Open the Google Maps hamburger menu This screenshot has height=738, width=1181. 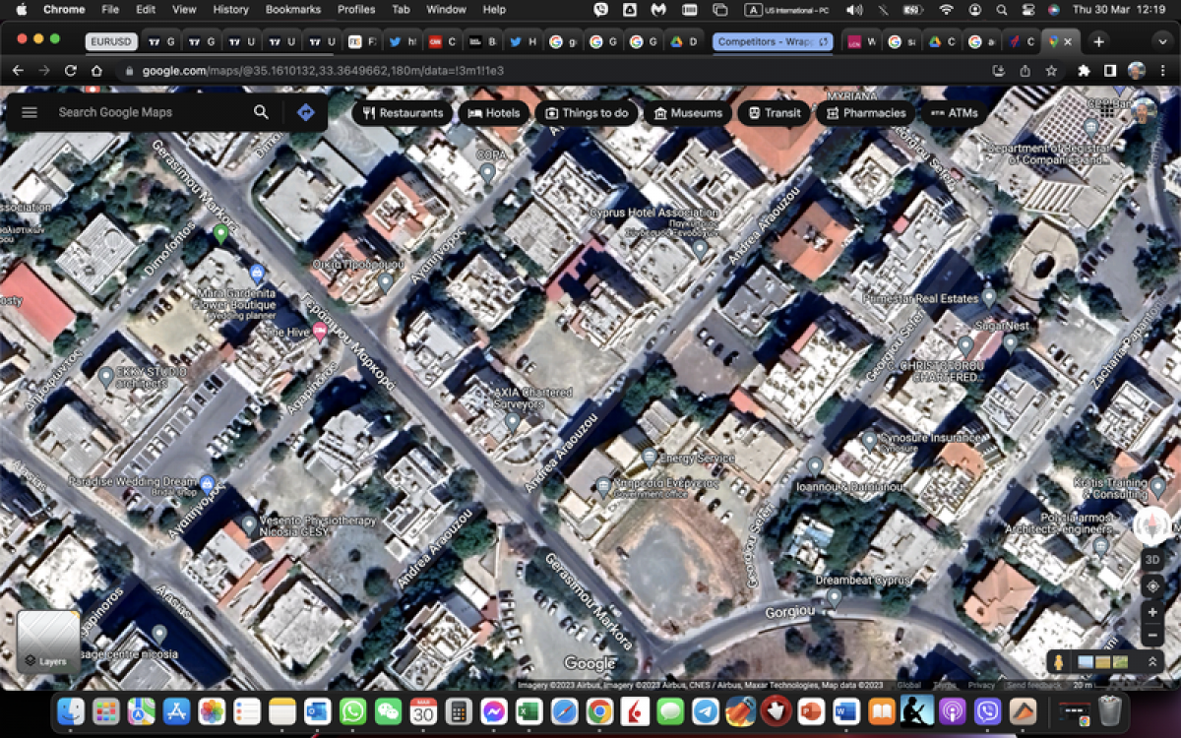(30, 112)
